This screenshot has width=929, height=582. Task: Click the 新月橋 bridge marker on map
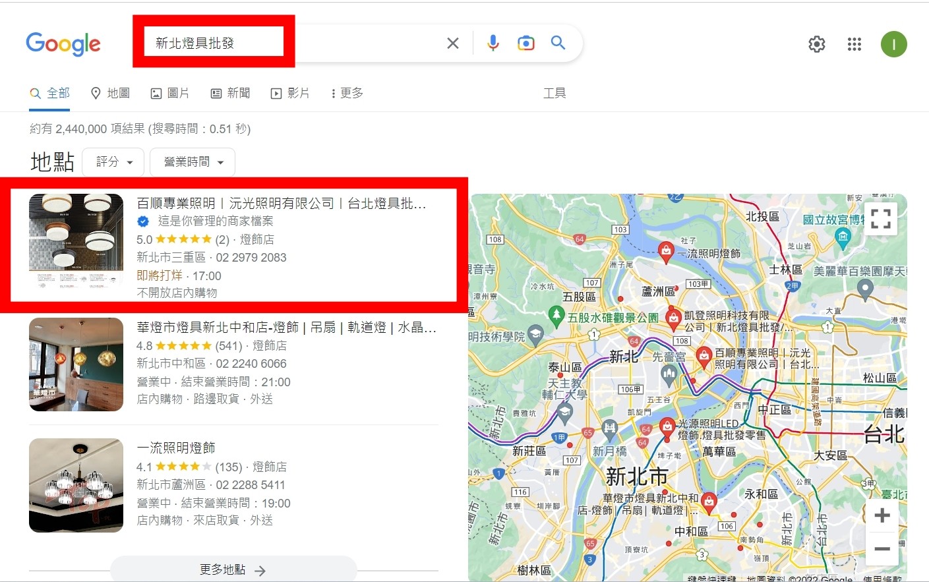609,428
